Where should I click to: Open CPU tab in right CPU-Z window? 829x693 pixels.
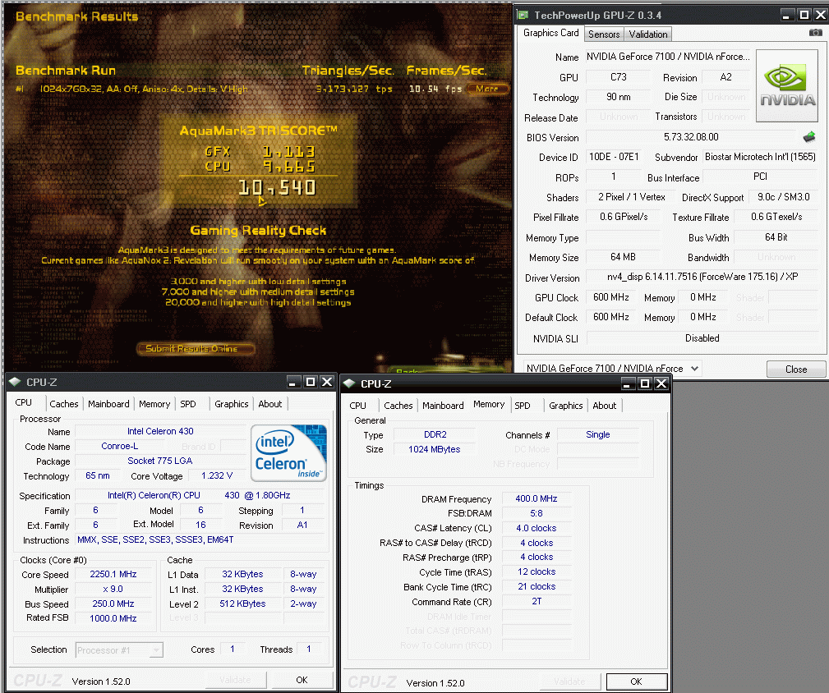[x=358, y=406]
